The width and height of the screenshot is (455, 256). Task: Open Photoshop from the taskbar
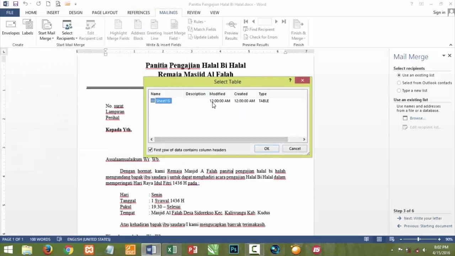[x=234, y=250]
